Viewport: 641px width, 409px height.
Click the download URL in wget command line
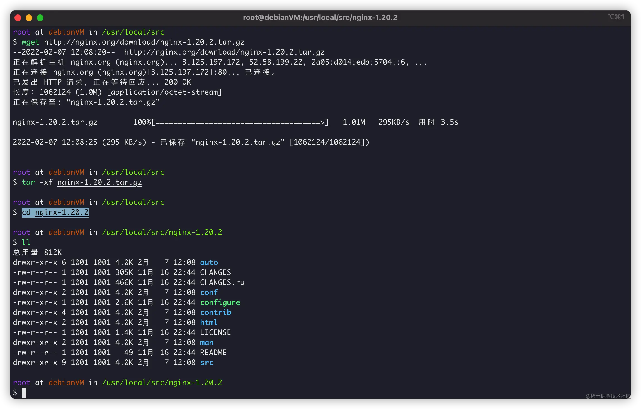144,42
